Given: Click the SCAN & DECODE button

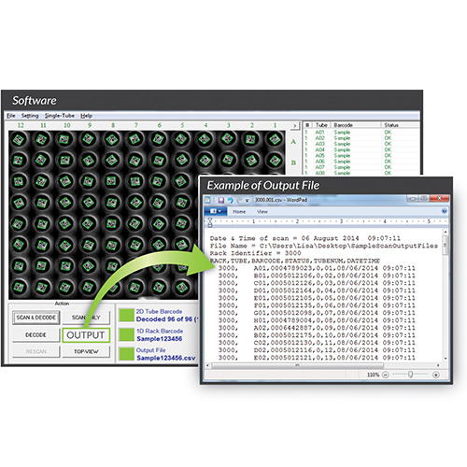Looking at the screenshot, I should (x=36, y=318).
